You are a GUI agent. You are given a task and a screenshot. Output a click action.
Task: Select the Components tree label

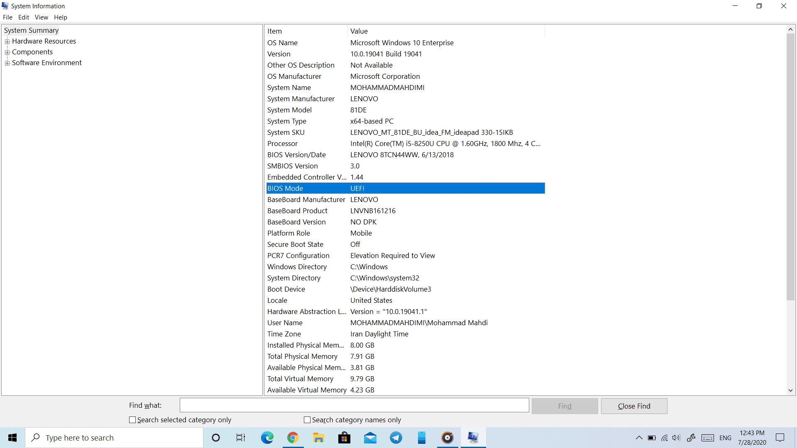click(32, 52)
